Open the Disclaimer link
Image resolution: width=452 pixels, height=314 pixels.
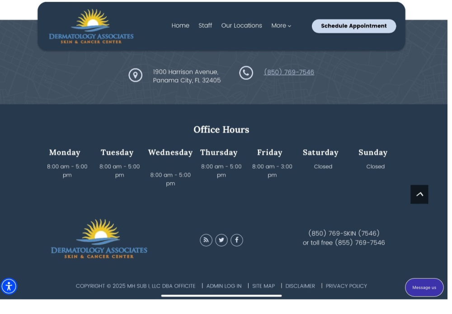point(300,286)
